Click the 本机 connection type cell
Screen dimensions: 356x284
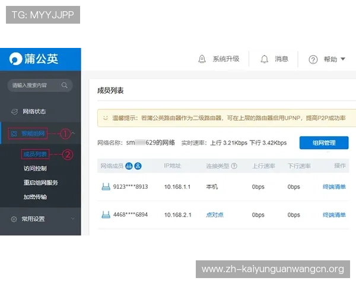click(212, 187)
